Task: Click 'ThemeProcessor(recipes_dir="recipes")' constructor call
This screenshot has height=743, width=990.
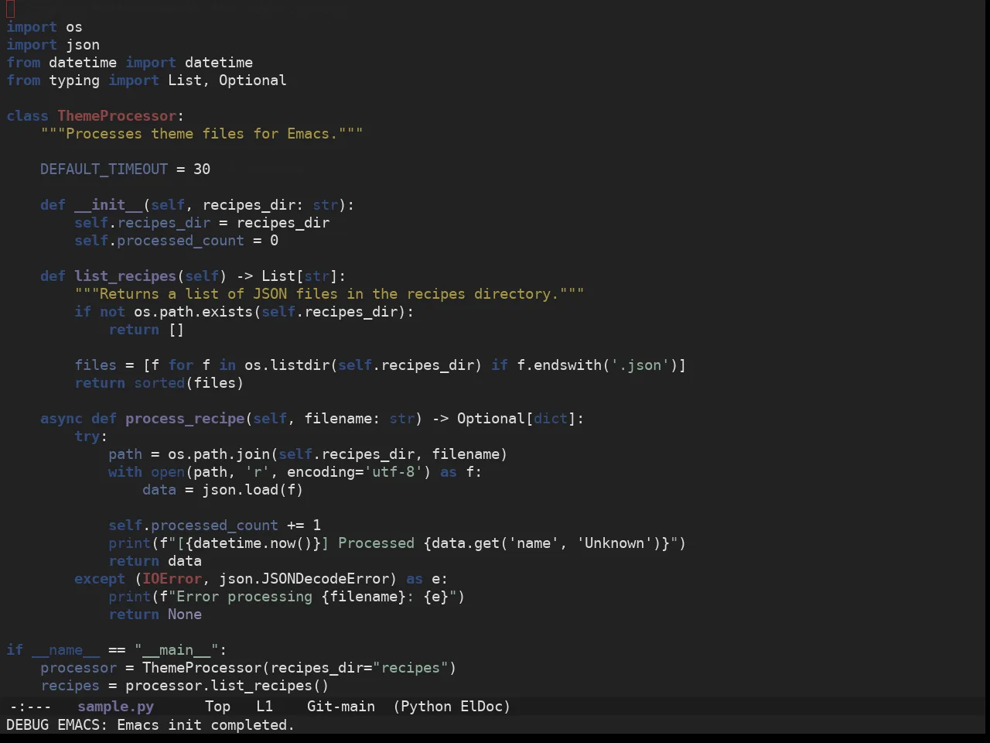Action: [x=299, y=668]
